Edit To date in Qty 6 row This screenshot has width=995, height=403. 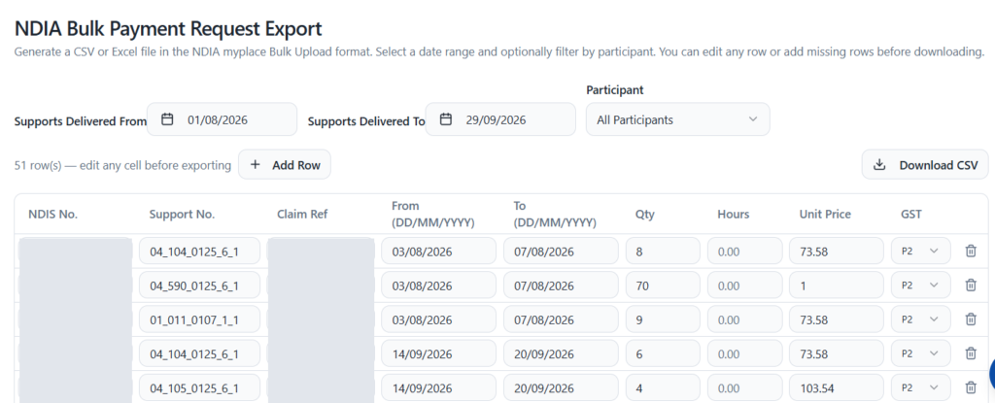pos(561,353)
